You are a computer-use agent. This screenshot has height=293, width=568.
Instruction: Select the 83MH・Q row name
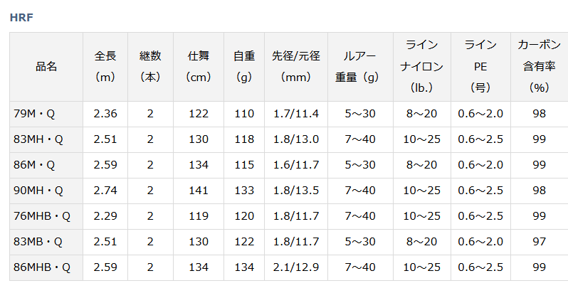(46, 139)
